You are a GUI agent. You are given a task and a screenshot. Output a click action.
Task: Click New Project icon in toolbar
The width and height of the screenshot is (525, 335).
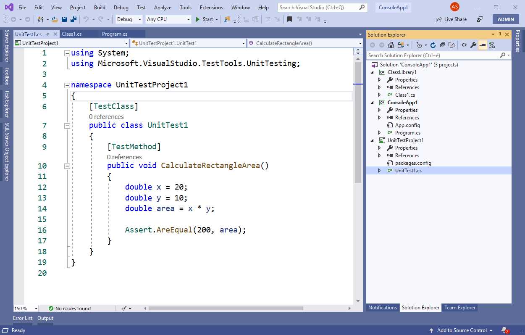coord(41,19)
